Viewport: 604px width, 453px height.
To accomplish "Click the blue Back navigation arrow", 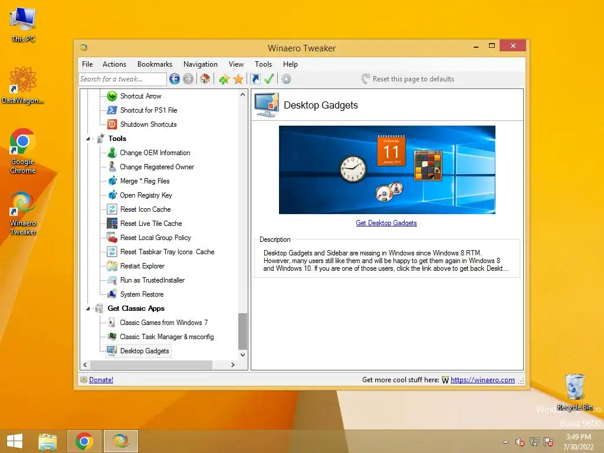I will (x=175, y=79).
